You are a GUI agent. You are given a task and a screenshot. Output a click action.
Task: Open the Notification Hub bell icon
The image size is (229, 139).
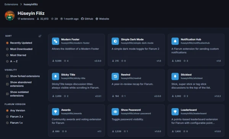click(x=175, y=41)
